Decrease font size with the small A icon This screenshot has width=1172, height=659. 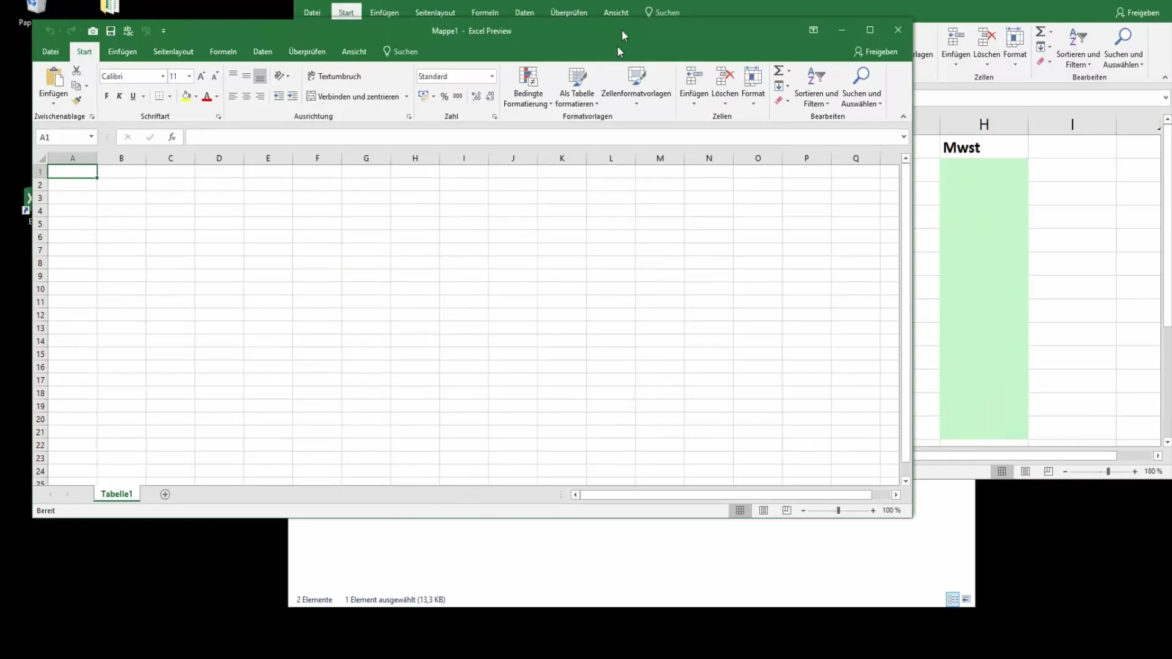coord(215,76)
